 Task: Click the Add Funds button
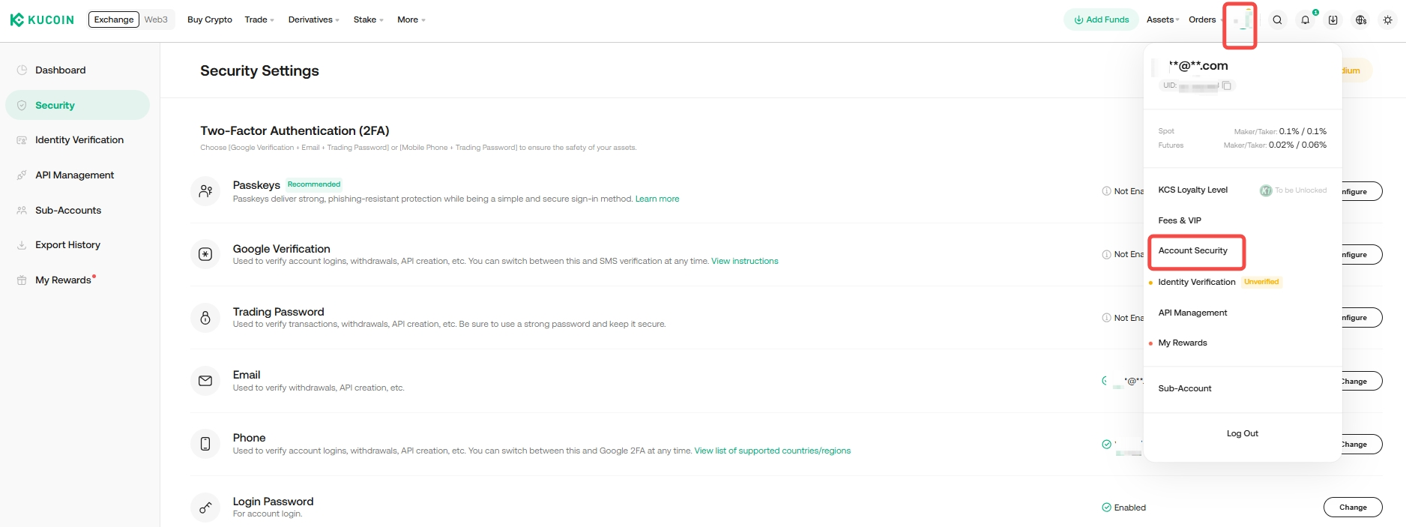tap(1101, 19)
